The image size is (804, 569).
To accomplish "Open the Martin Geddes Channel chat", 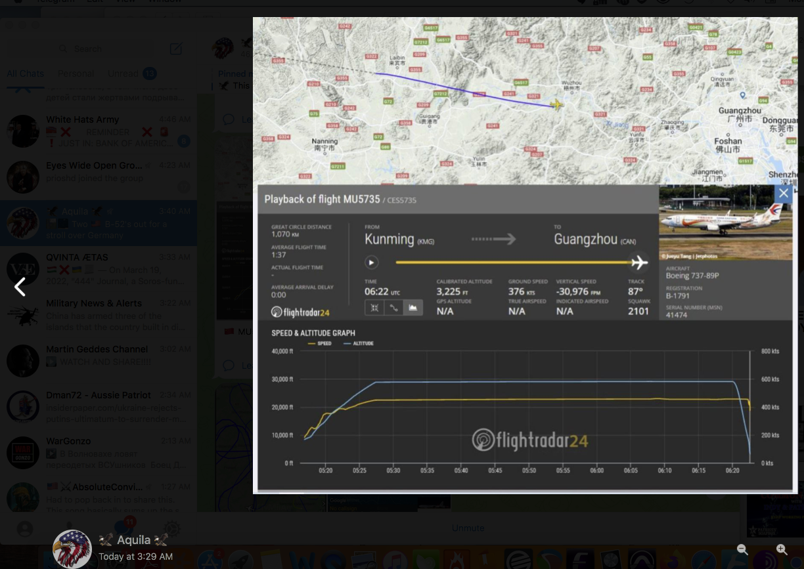I will pos(99,361).
